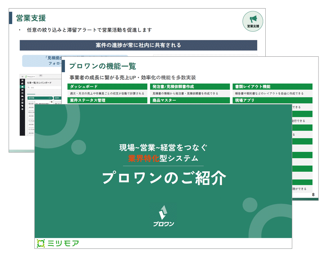Click the page number 8 on slide
327x257 pixels.
pyautogui.click(x=313, y=195)
